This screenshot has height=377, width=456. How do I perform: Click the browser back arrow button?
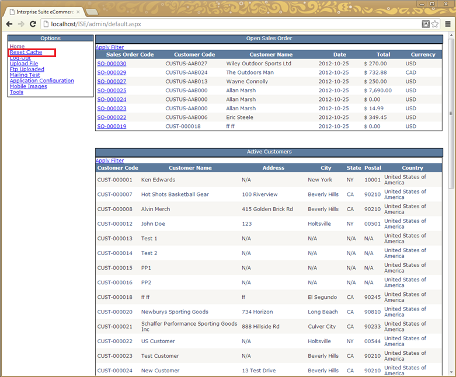pyautogui.click(x=9, y=24)
